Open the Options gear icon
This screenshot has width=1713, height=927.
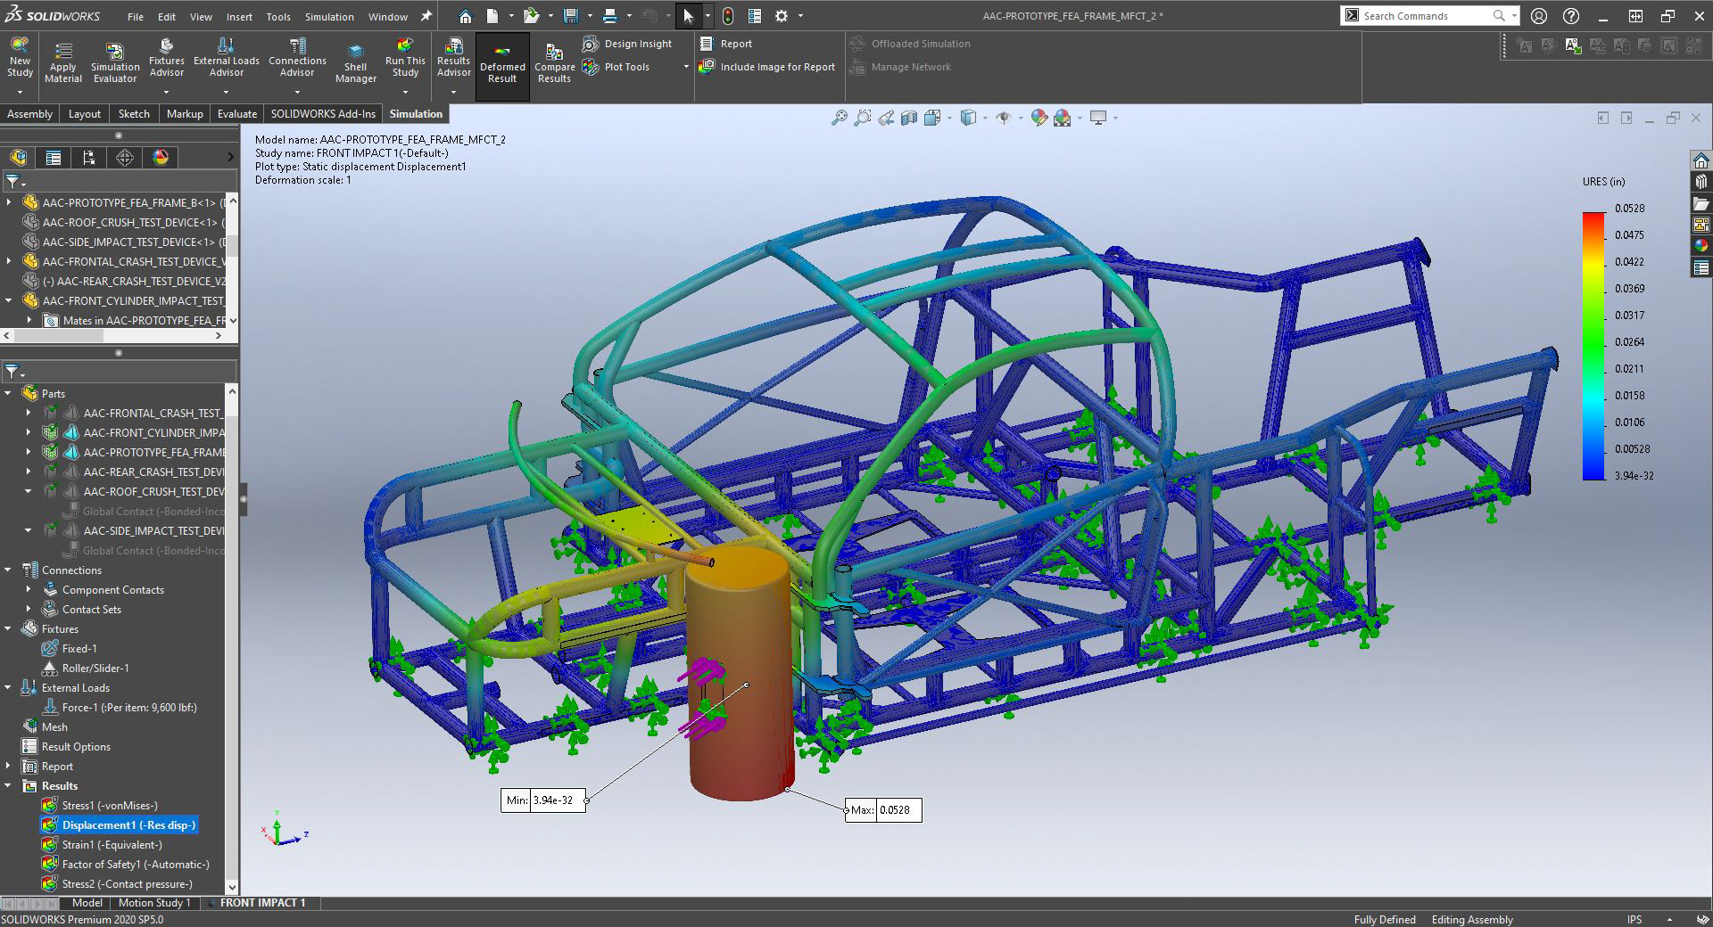[782, 16]
